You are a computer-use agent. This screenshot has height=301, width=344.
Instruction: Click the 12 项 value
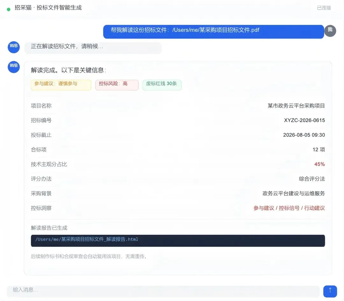click(319, 150)
